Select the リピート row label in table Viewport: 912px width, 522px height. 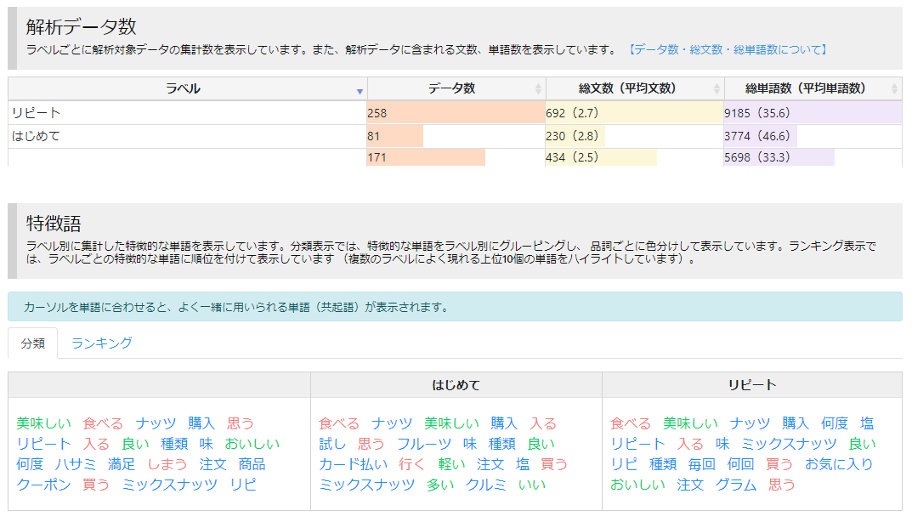pyautogui.click(x=36, y=113)
